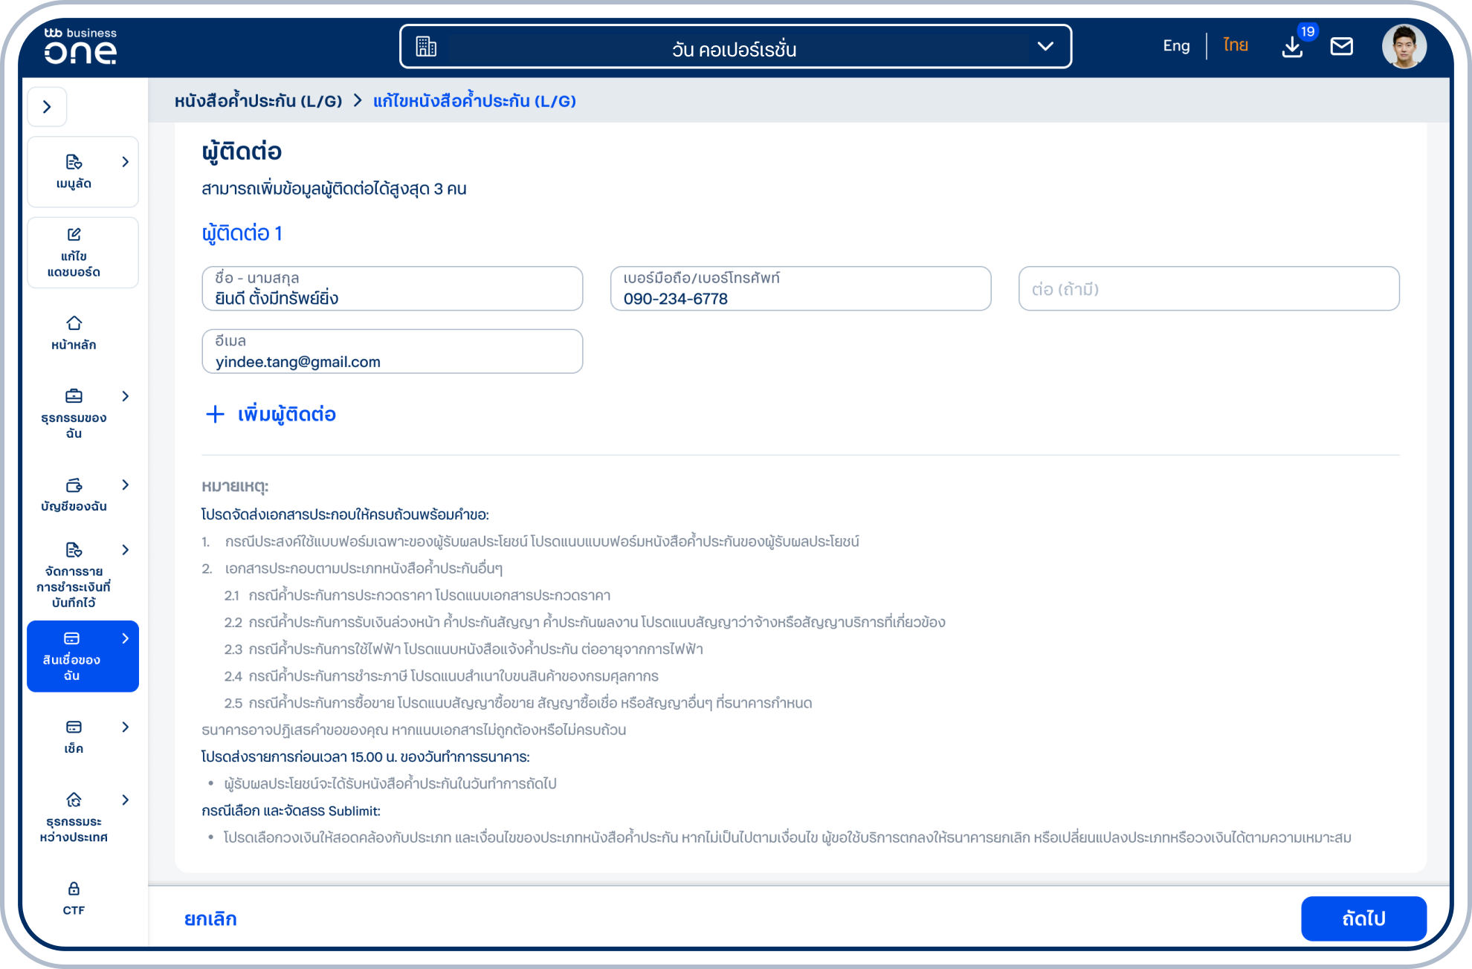
Task: Click the plus icon beside เพิ่มผู้ติดต่อ
Action: pos(215,414)
